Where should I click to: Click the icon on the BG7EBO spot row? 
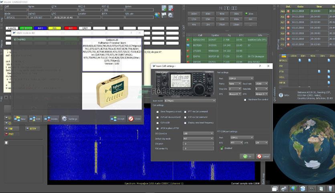tap(188, 45)
